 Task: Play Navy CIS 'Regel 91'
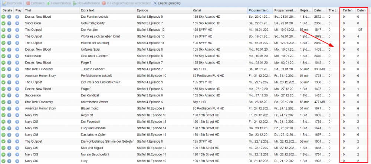(x=17, y=115)
